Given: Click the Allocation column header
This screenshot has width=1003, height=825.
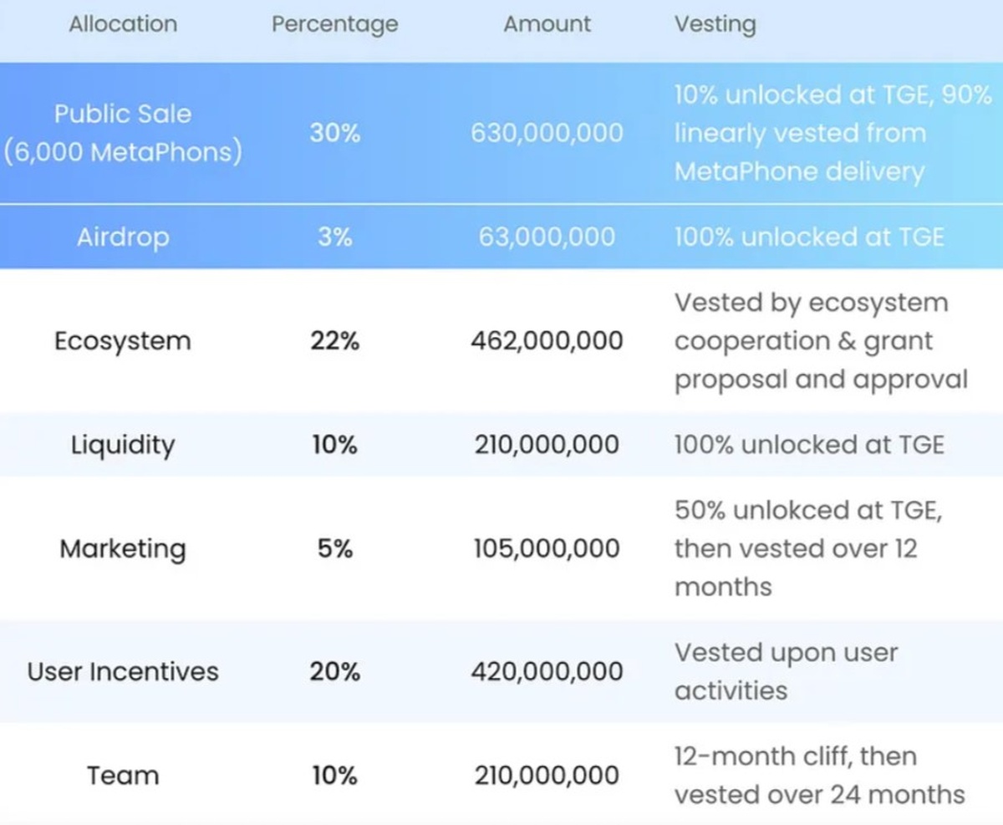Looking at the screenshot, I should point(123,24).
